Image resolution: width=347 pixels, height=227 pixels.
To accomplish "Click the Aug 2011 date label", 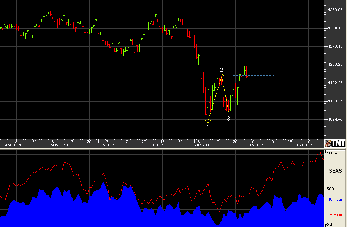I will (x=203, y=145).
